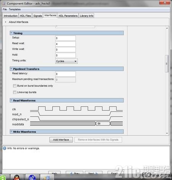Open the QQ penguin taskbar icon
The width and height of the screenshot is (172, 180).
pyautogui.click(x=17, y=177)
